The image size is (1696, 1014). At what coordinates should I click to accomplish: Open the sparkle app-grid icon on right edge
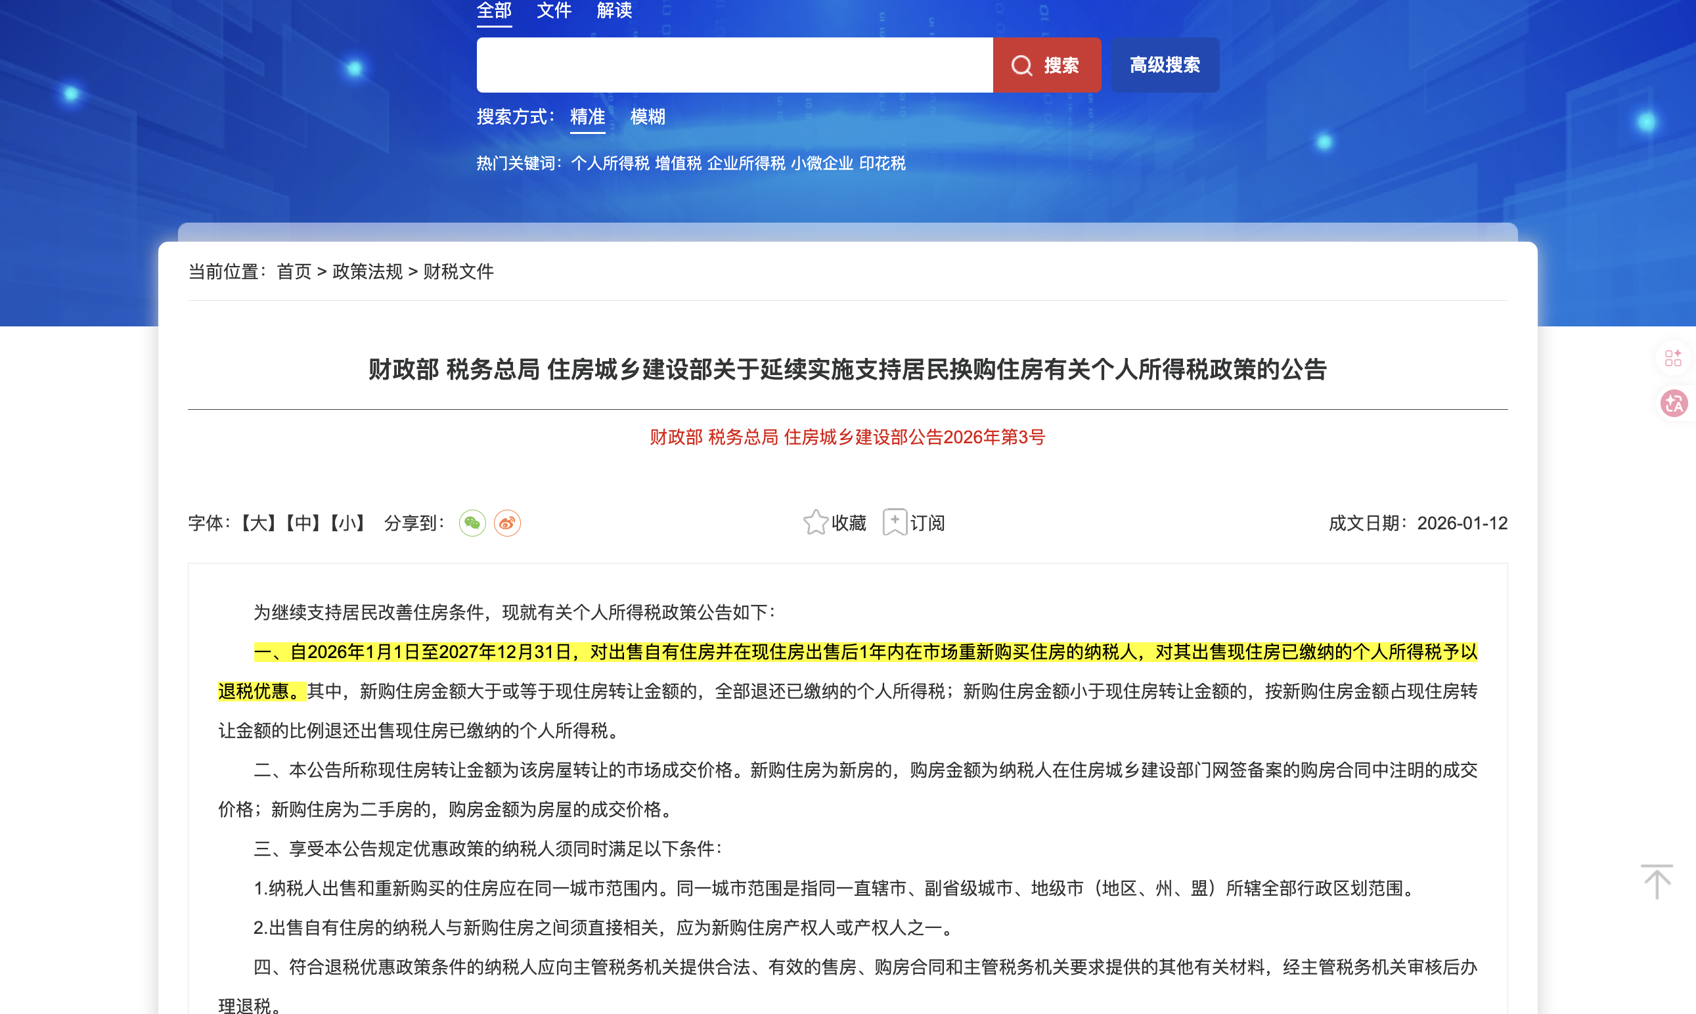[x=1674, y=358]
